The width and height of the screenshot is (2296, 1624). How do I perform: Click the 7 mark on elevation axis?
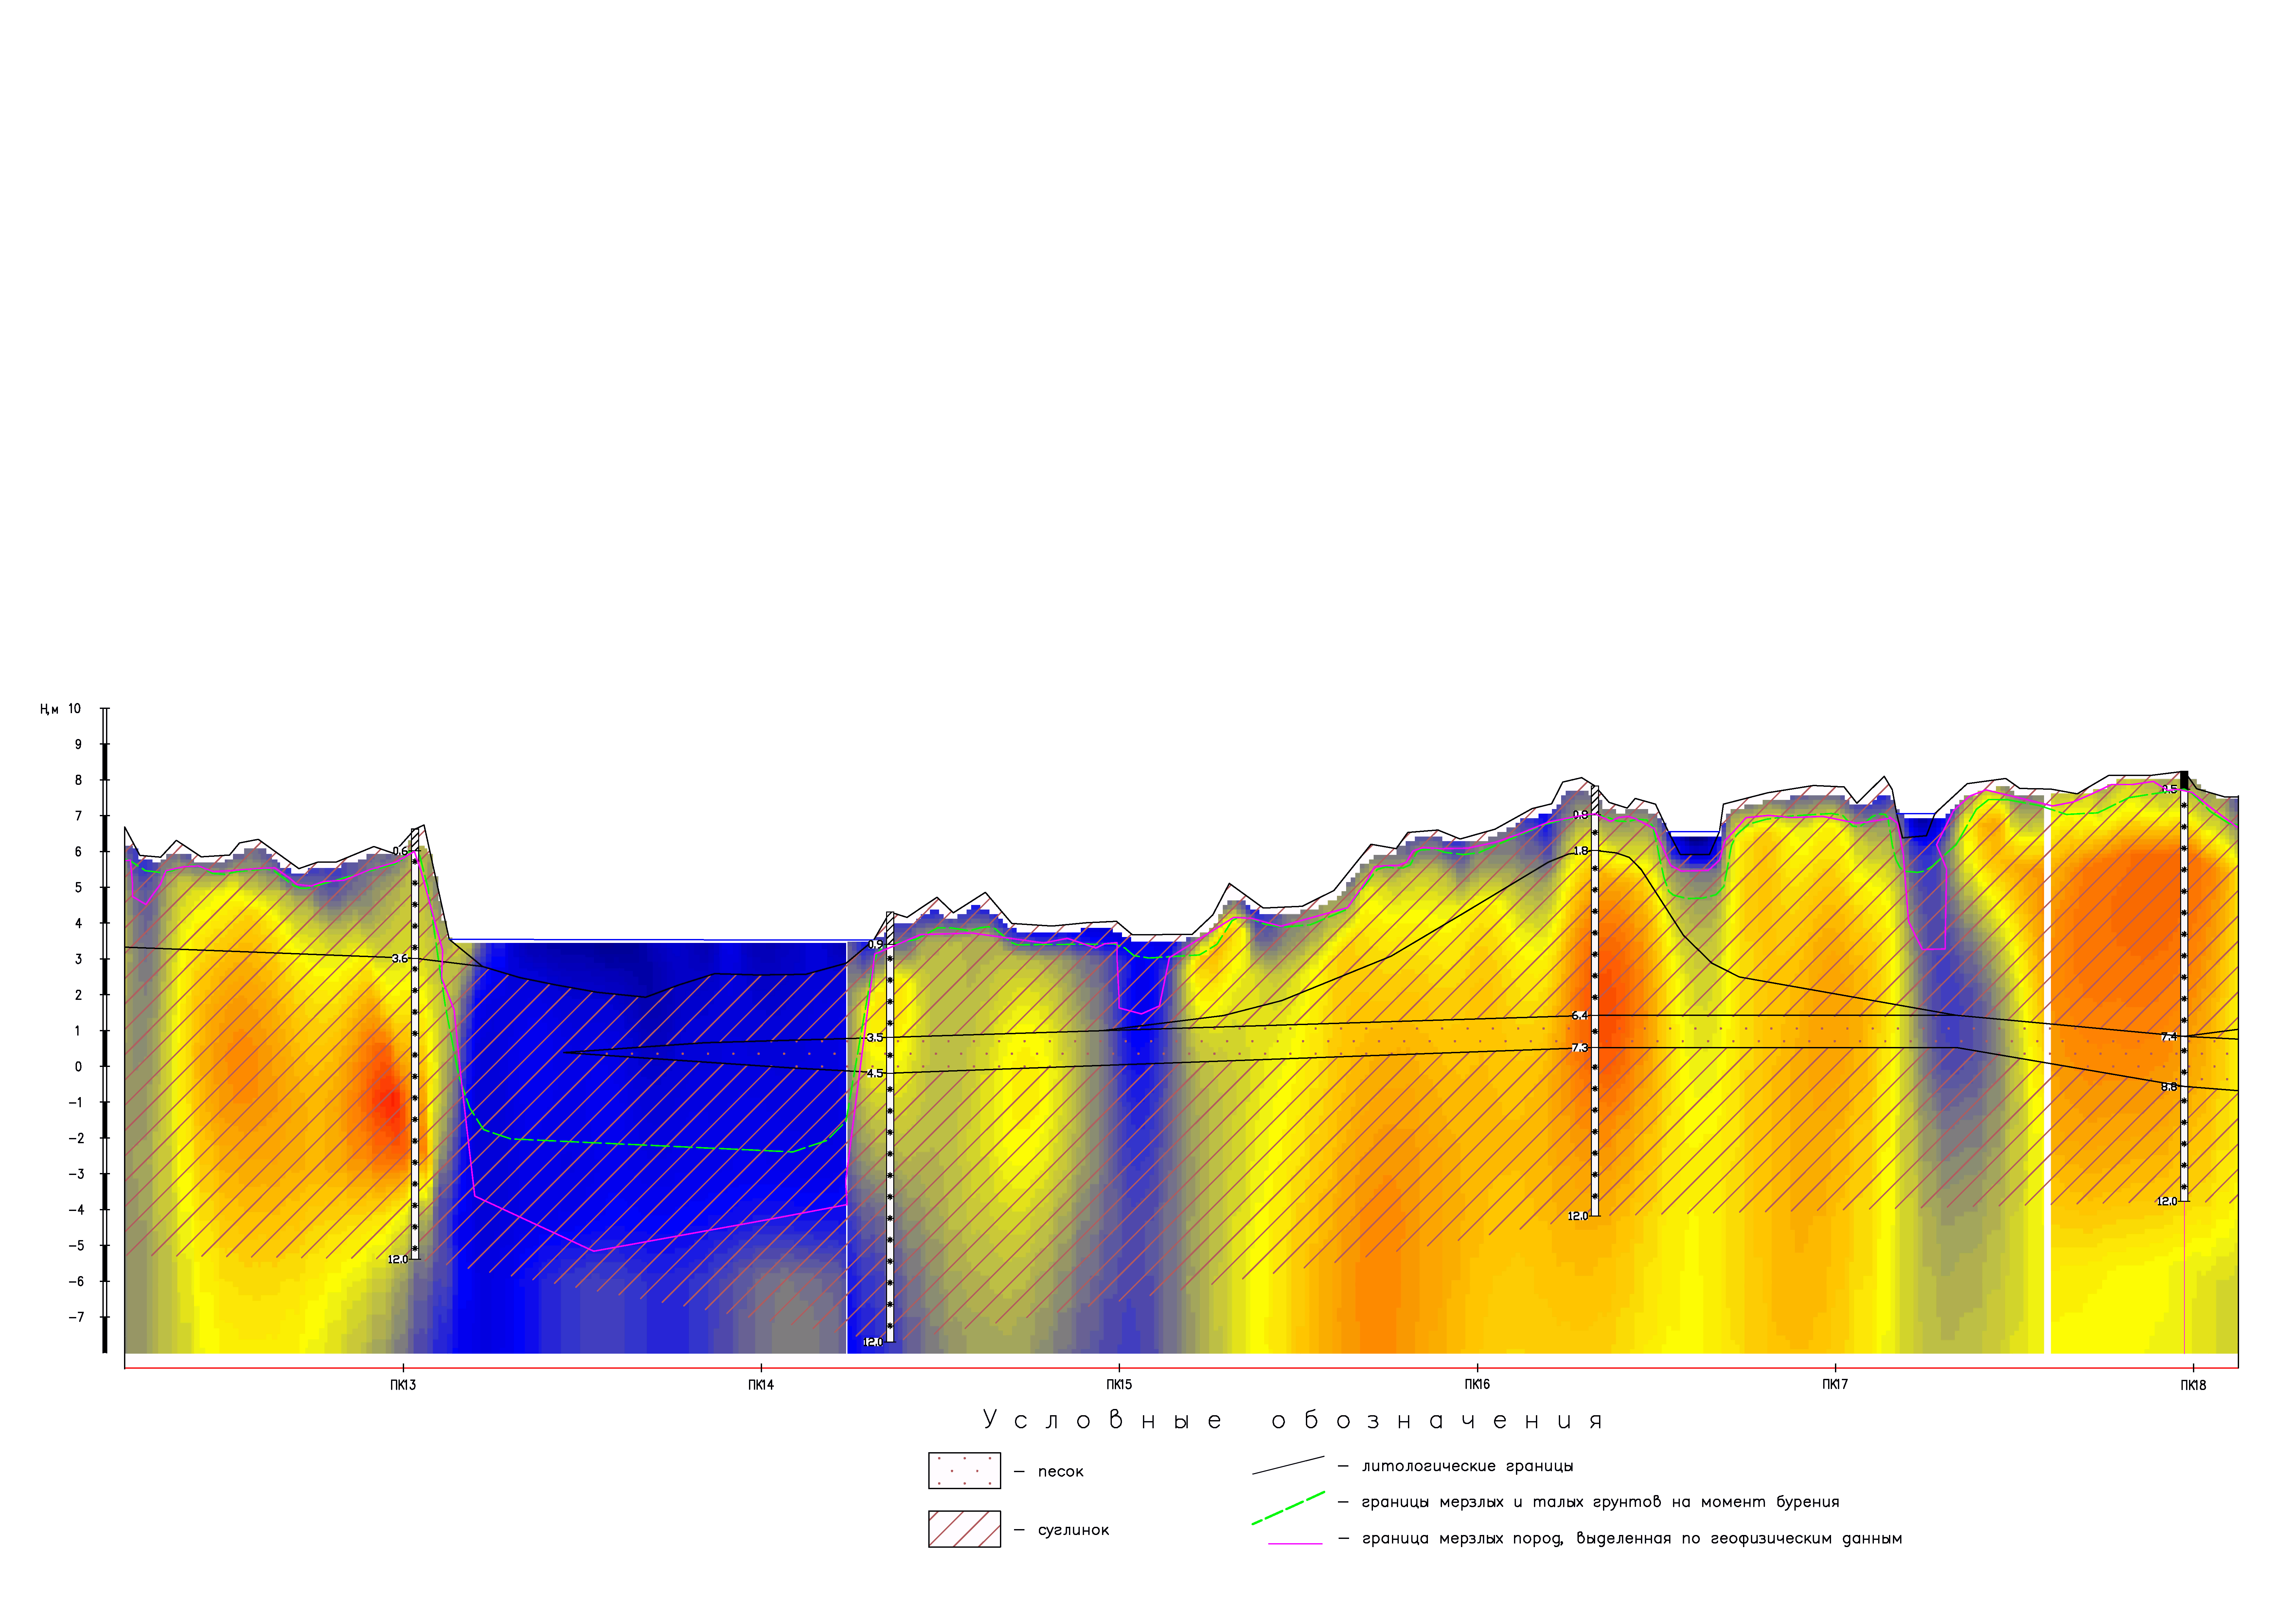(78, 816)
